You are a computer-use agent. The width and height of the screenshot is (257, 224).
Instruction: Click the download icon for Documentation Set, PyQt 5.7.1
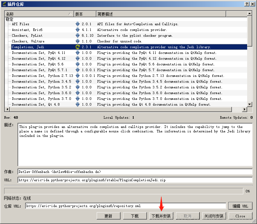(x=78, y=70)
